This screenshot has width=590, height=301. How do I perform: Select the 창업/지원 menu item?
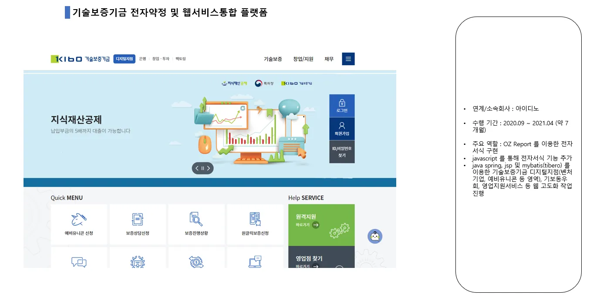303,59
